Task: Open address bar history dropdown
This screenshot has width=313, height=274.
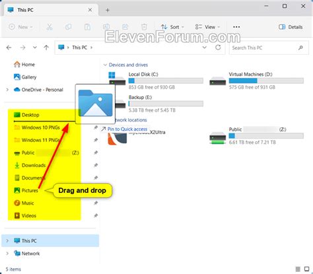Action: point(205,48)
